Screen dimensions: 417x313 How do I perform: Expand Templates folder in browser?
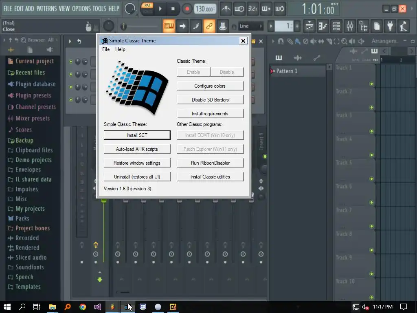[x=24, y=287]
